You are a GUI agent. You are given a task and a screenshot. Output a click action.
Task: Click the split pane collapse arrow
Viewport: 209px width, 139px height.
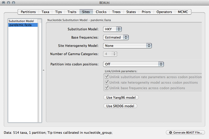pyautogui.click(x=44, y=71)
